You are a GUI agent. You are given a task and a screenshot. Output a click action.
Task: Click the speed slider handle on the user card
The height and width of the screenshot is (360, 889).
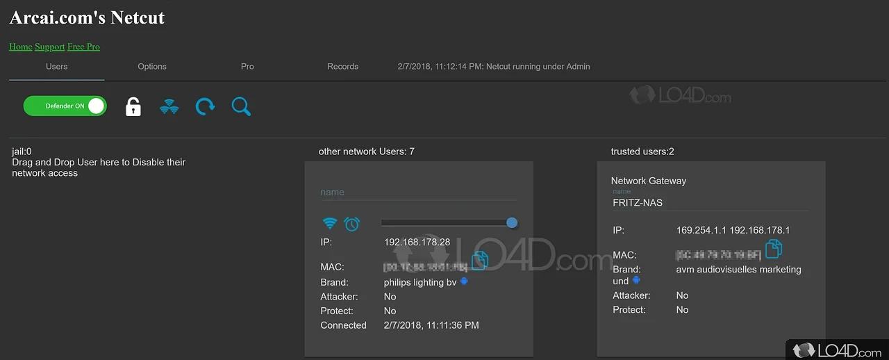pos(512,222)
